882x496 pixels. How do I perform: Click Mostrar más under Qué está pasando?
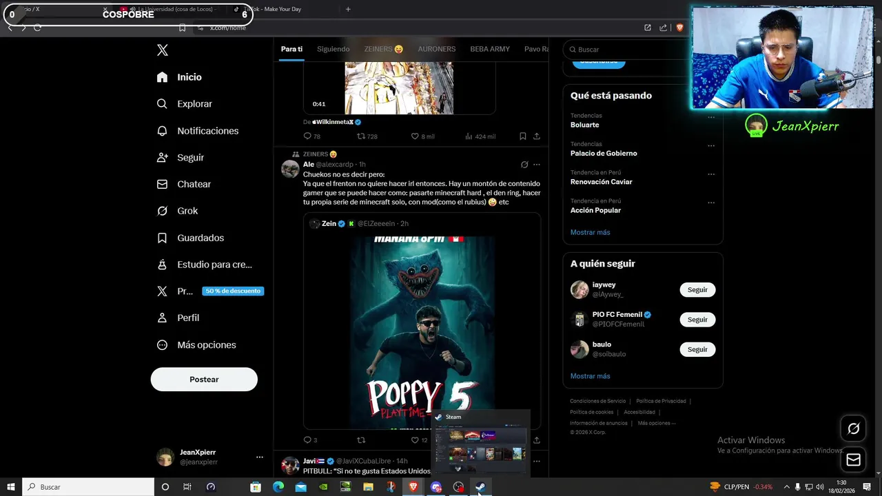(591, 232)
